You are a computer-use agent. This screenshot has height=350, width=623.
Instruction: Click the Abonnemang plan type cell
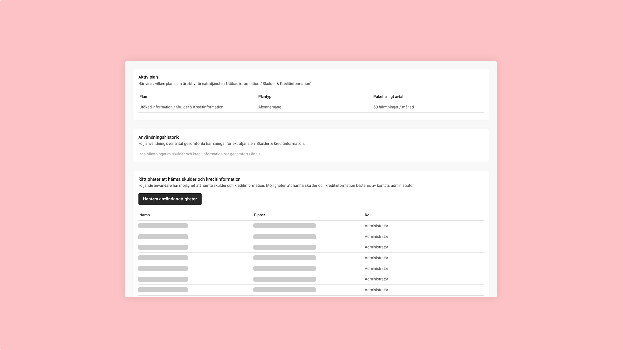coord(269,107)
